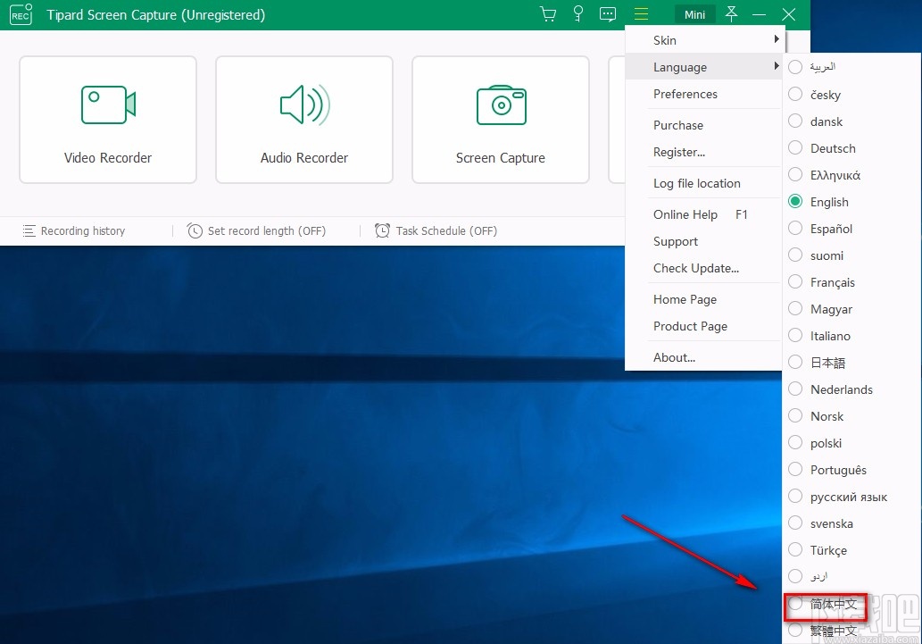Screen dimensions: 922x644
Task: Click Check Update... entry
Action: 703,268
